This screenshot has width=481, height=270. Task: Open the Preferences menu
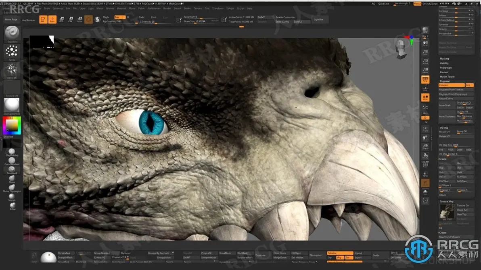pyautogui.click(x=154, y=8)
